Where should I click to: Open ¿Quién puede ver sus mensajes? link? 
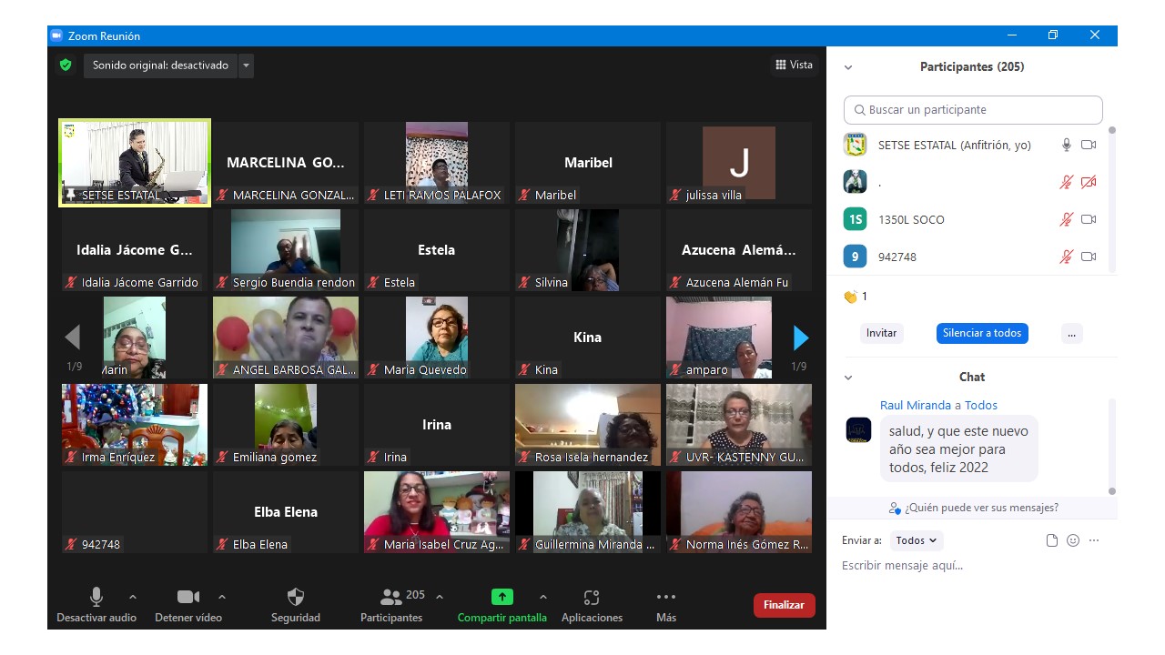[974, 508]
